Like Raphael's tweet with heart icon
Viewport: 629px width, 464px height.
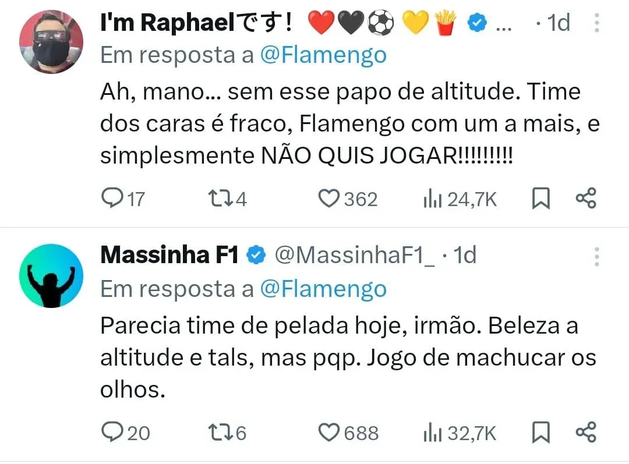[x=329, y=199]
